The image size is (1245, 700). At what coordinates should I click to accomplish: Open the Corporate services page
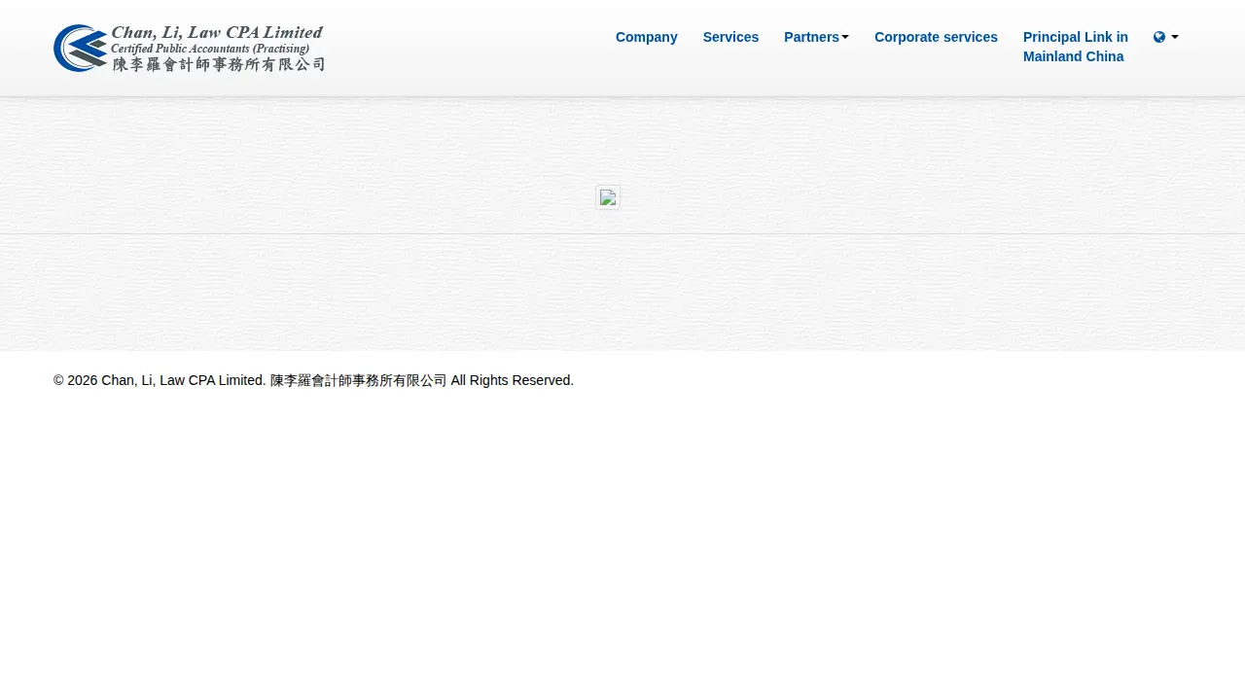[936, 37]
